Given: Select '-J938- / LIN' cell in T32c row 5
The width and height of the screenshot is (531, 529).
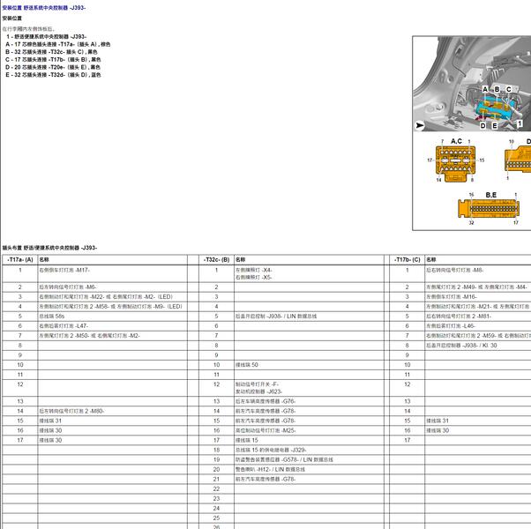Looking at the screenshot, I should click(310, 317).
